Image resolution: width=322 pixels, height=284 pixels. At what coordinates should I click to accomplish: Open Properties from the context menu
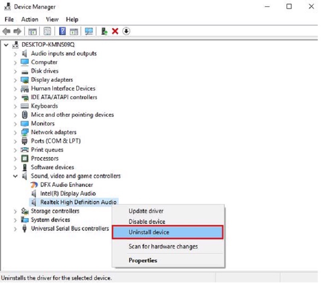click(168, 261)
